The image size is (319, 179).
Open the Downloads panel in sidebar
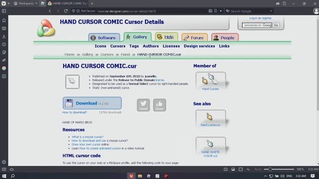tap(4, 36)
